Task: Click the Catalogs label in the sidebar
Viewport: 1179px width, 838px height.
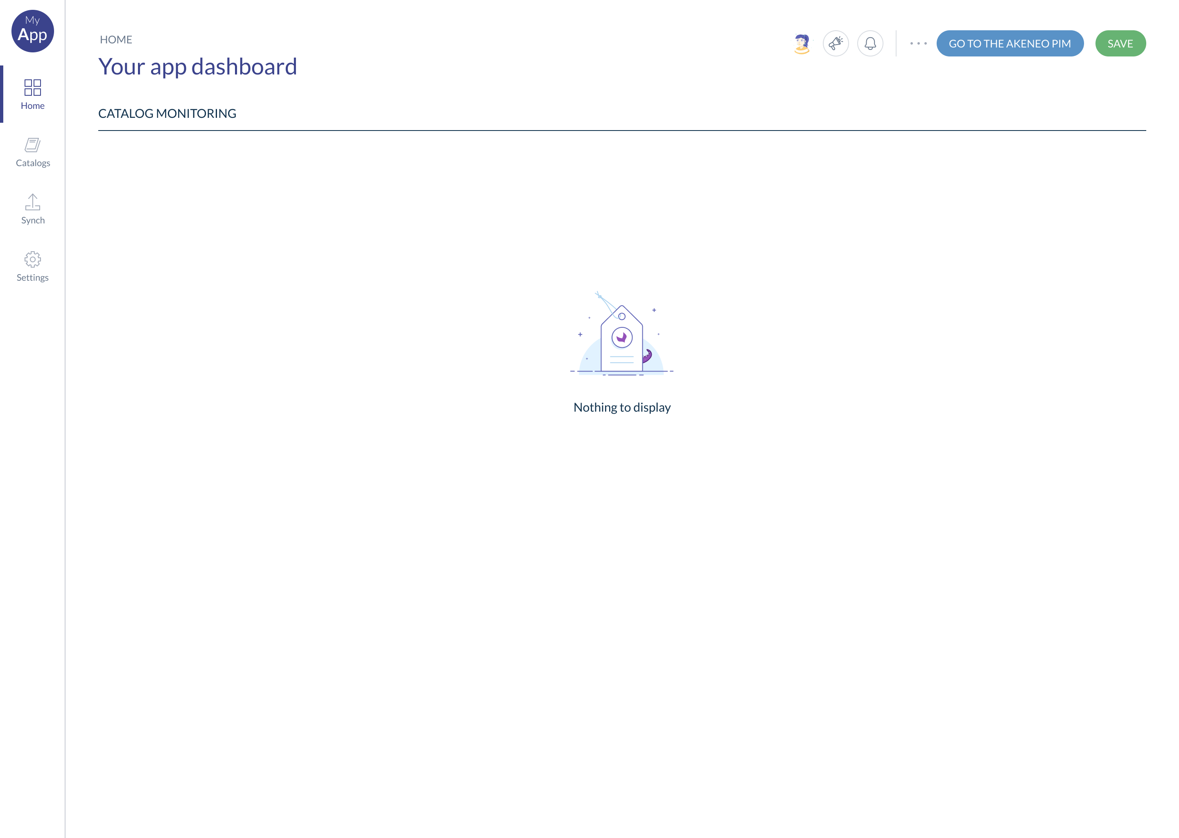Action: (33, 163)
